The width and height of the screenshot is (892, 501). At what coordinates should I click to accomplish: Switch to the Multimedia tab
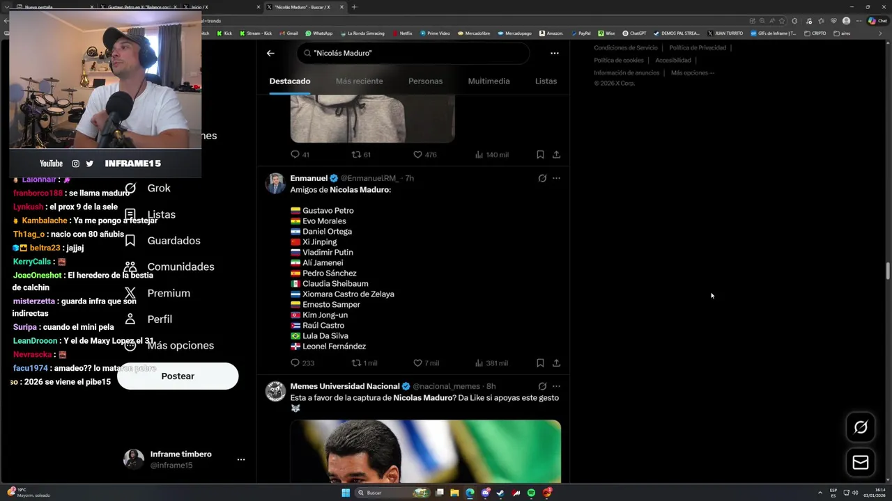coord(489,81)
